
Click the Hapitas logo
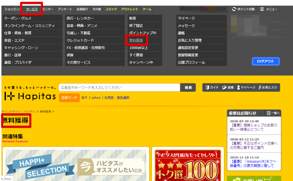(x=30, y=96)
